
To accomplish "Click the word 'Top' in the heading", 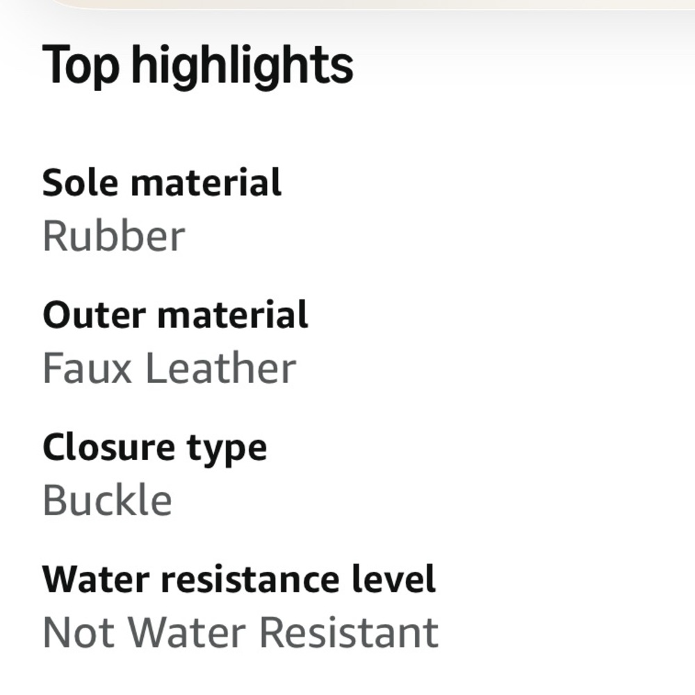I will coord(81,65).
